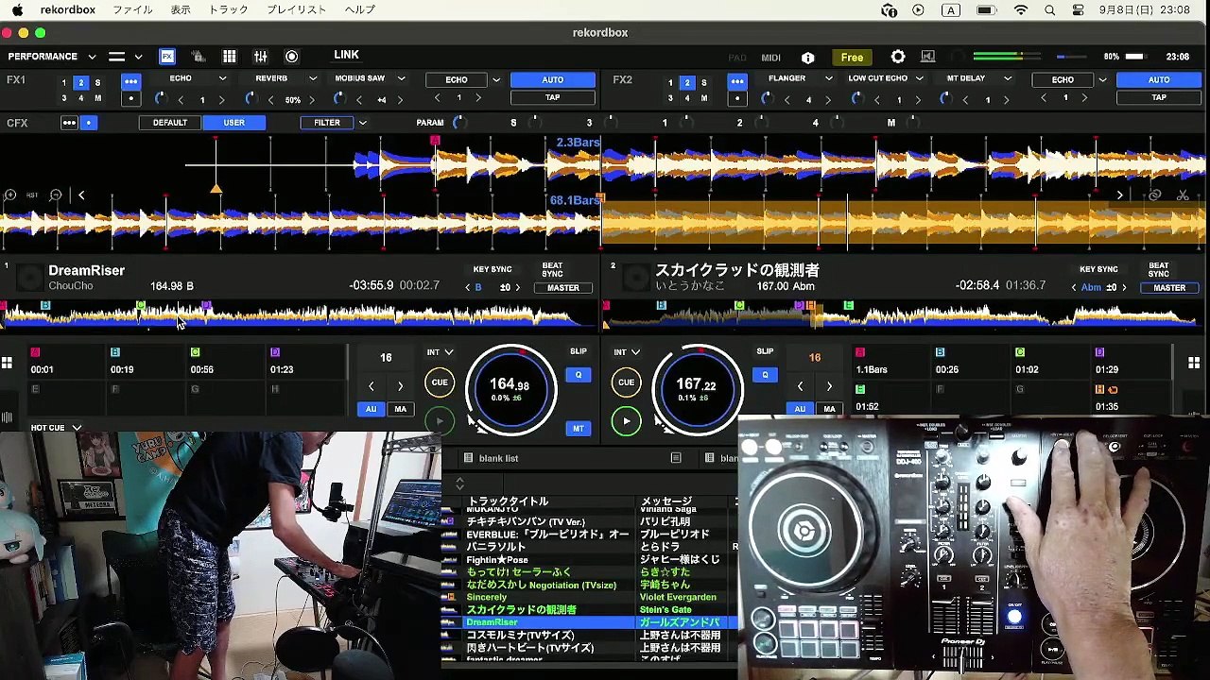Click the waveform RST reset icon
Screen dimensions: 1210x680
(x=32, y=195)
